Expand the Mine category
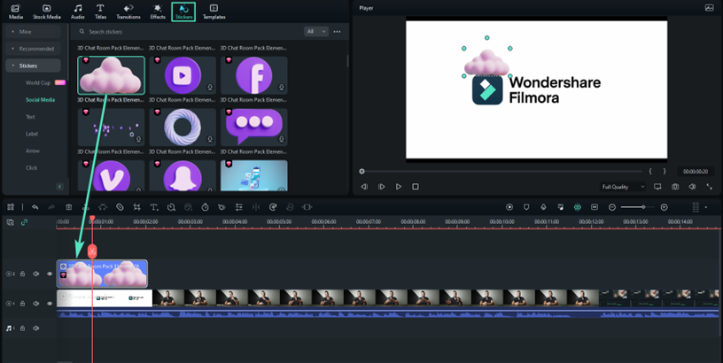 [33, 32]
